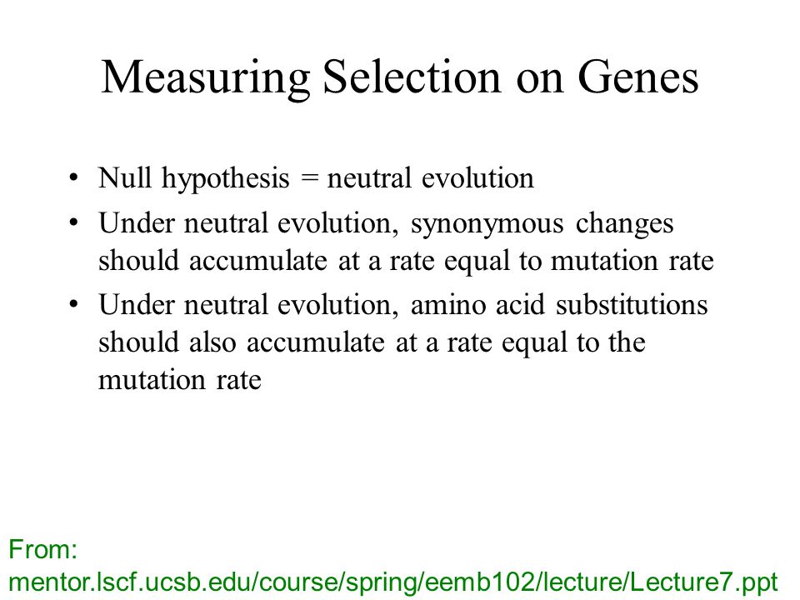Click the green From: label

point(42,549)
